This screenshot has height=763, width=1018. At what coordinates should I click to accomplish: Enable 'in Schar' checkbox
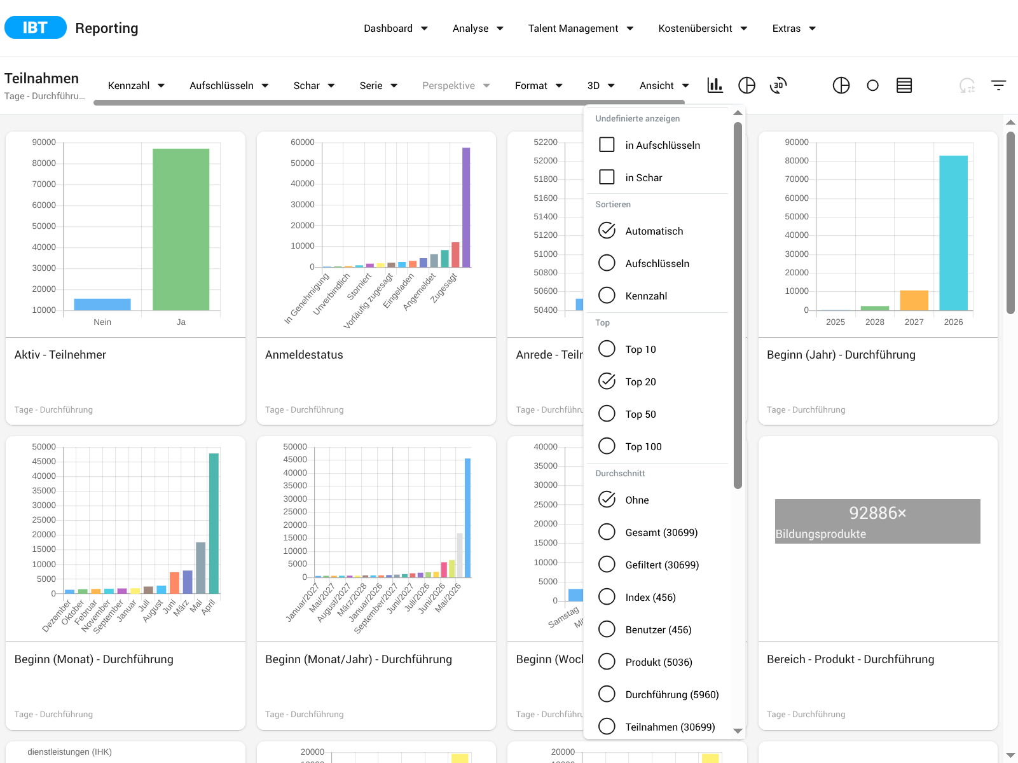[x=607, y=177]
